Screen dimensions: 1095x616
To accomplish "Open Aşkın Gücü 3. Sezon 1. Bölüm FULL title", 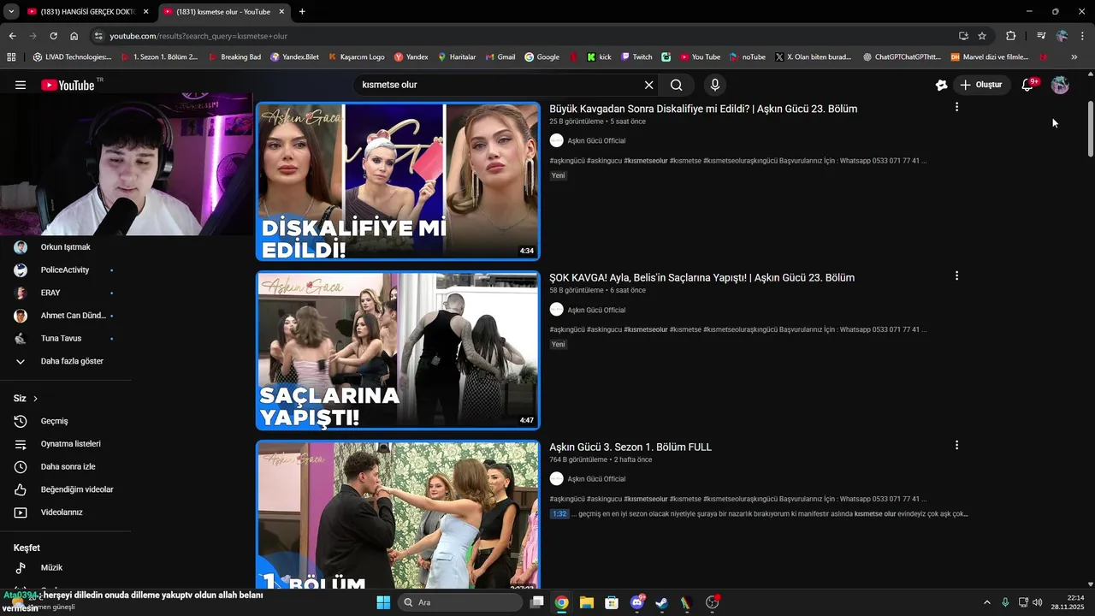I will pyautogui.click(x=630, y=447).
